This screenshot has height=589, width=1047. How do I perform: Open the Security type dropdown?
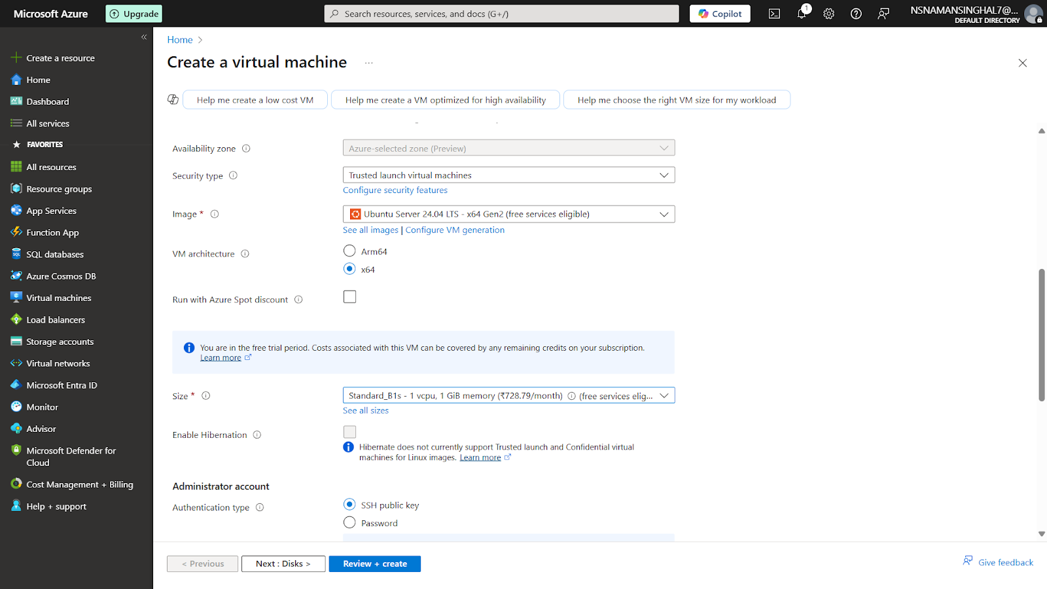tap(508, 175)
